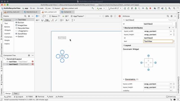Screen dimensions: 180x101
Task: Click remove declared attribute minus icon
Action: [173, 27]
